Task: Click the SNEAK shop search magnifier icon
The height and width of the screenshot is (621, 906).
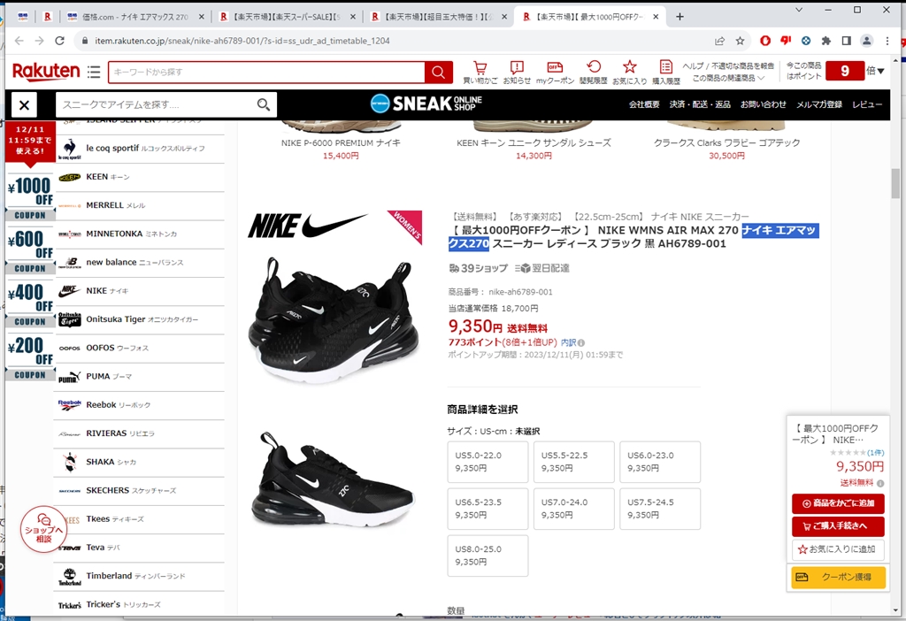Action: pos(264,104)
